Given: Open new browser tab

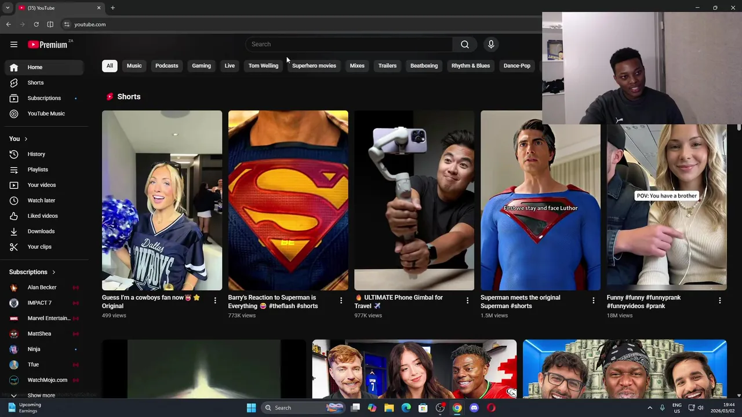Looking at the screenshot, I should pos(112,8).
